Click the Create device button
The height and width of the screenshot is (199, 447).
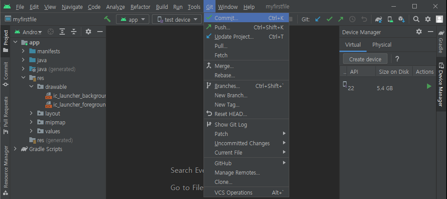click(365, 59)
